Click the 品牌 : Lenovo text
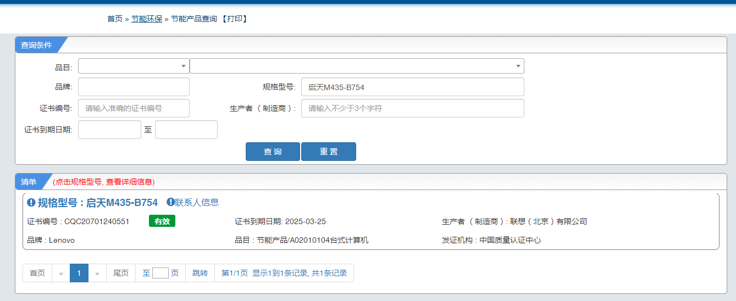This screenshot has height=301, width=736. pos(51,240)
